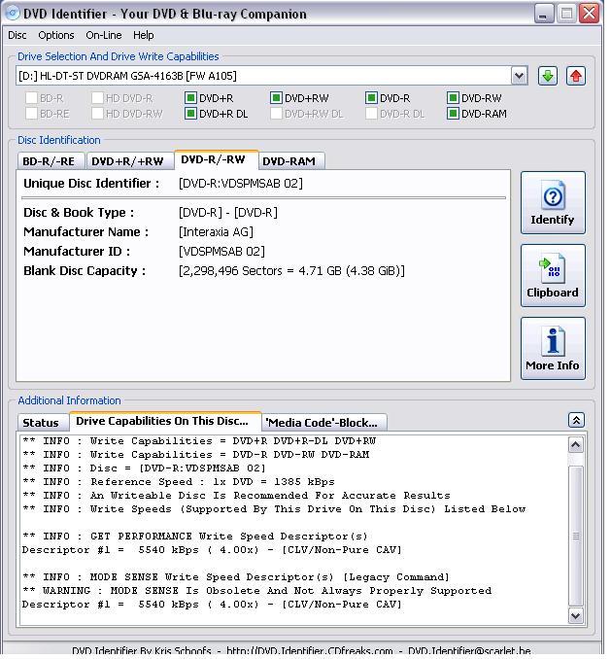
Task: Open the Options menu
Action: point(55,35)
